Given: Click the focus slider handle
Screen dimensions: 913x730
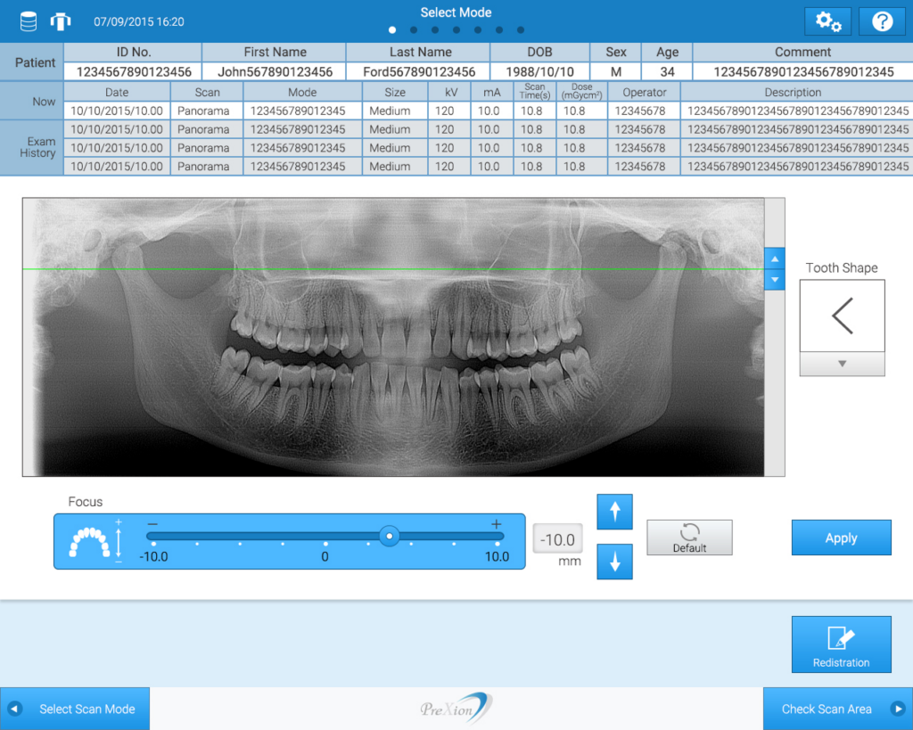Looking at the screenshot, I should click(x=389, y=536).
